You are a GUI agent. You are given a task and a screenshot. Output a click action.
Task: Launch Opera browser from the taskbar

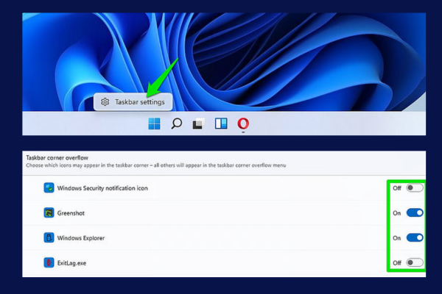pyautogui.click(x=243, y=123)
